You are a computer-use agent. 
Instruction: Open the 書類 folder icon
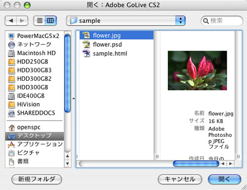tap(11, 161)
